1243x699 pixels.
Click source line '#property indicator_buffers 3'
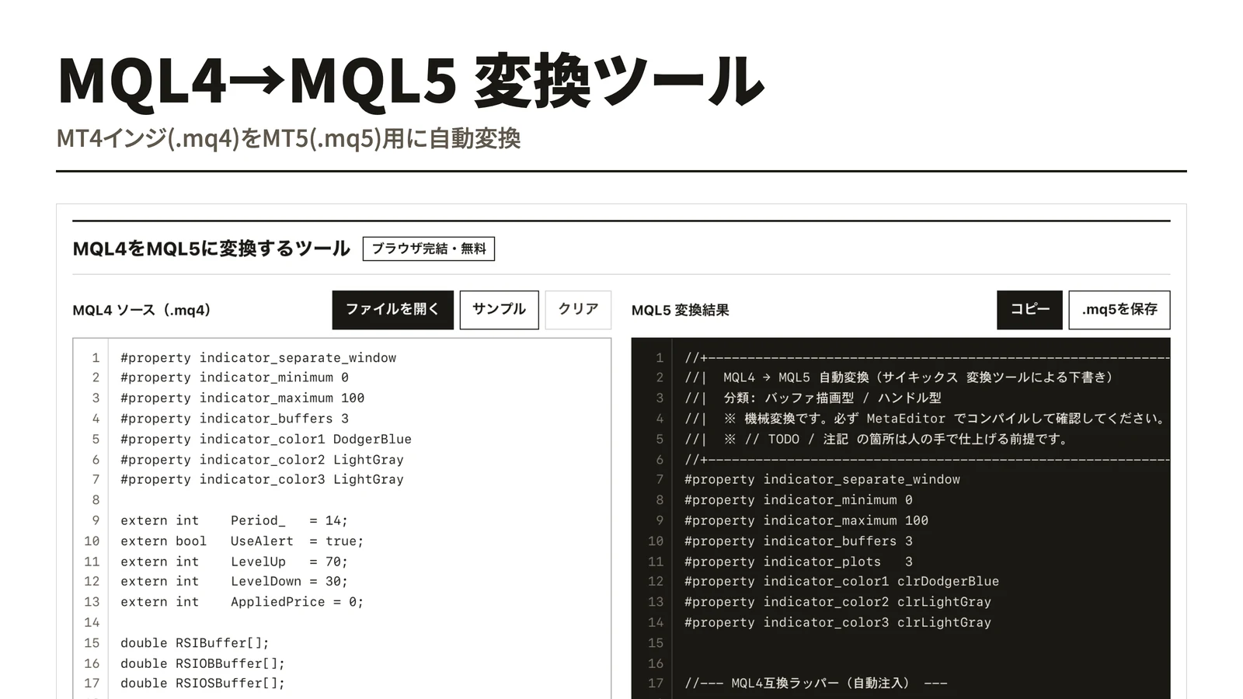coord(235,419)
